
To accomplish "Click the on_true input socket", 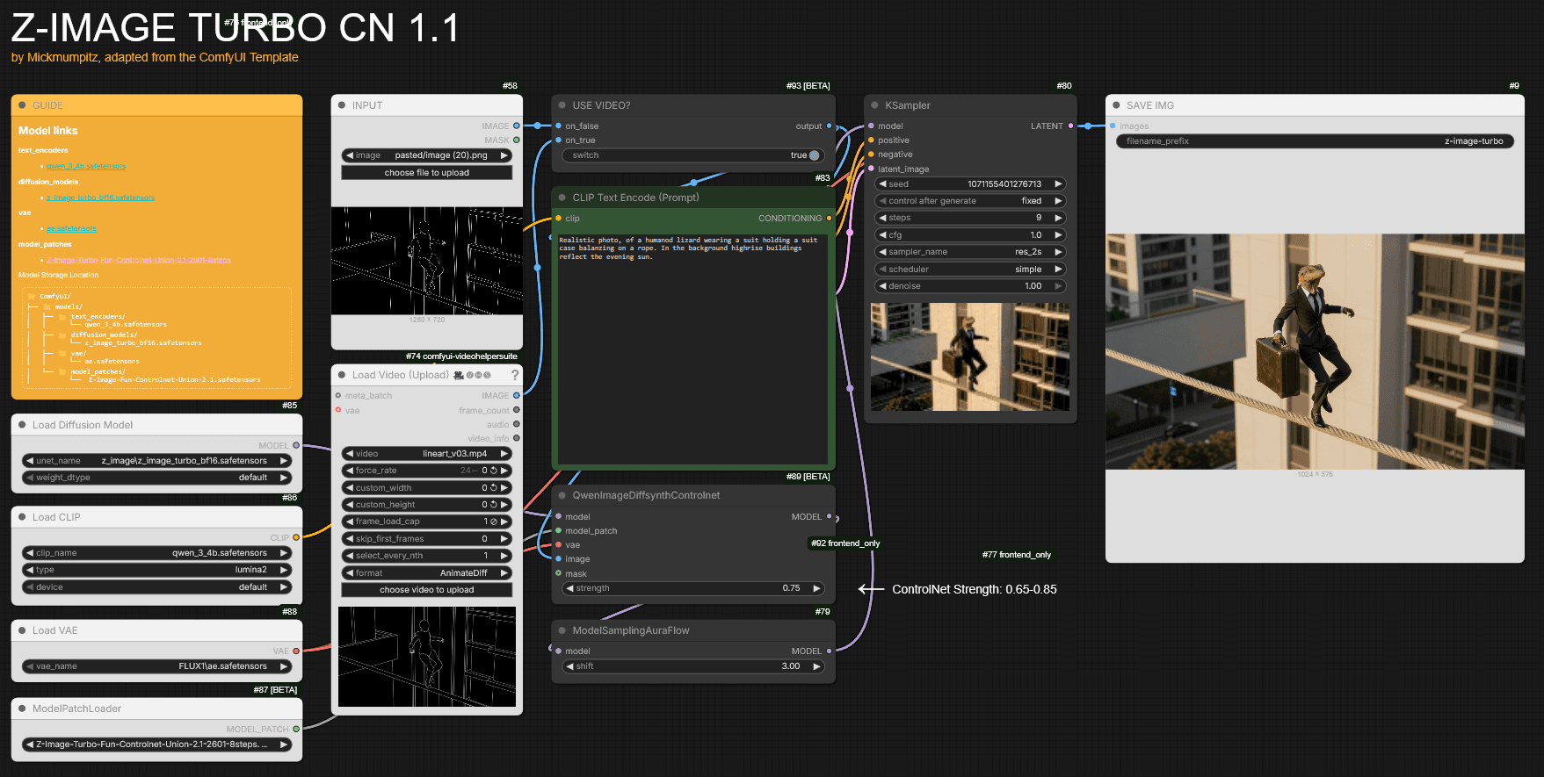I will 558,140.
